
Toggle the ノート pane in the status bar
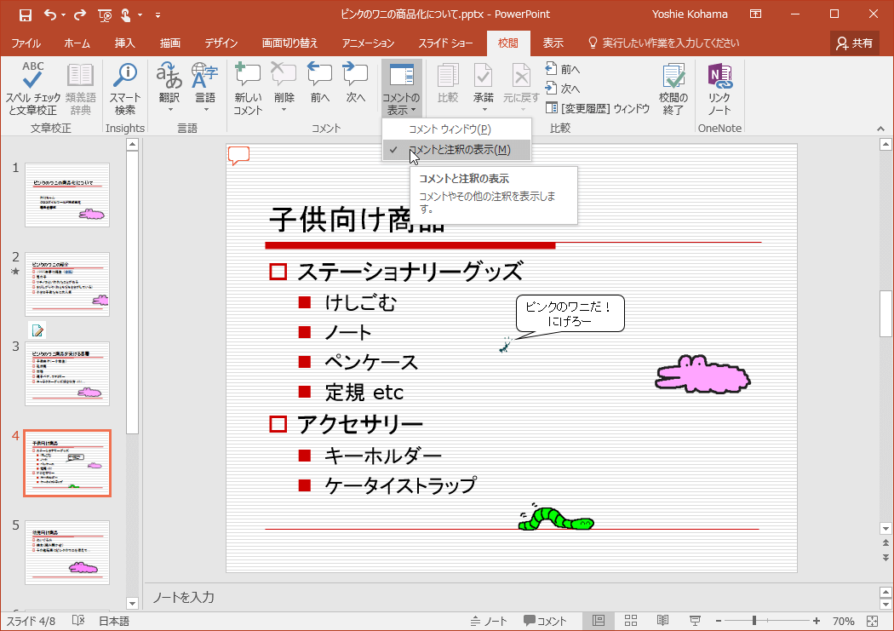489,620
